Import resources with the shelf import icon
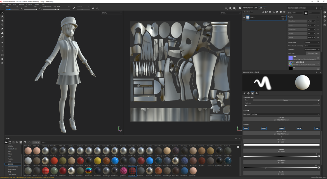 [21, 142]
